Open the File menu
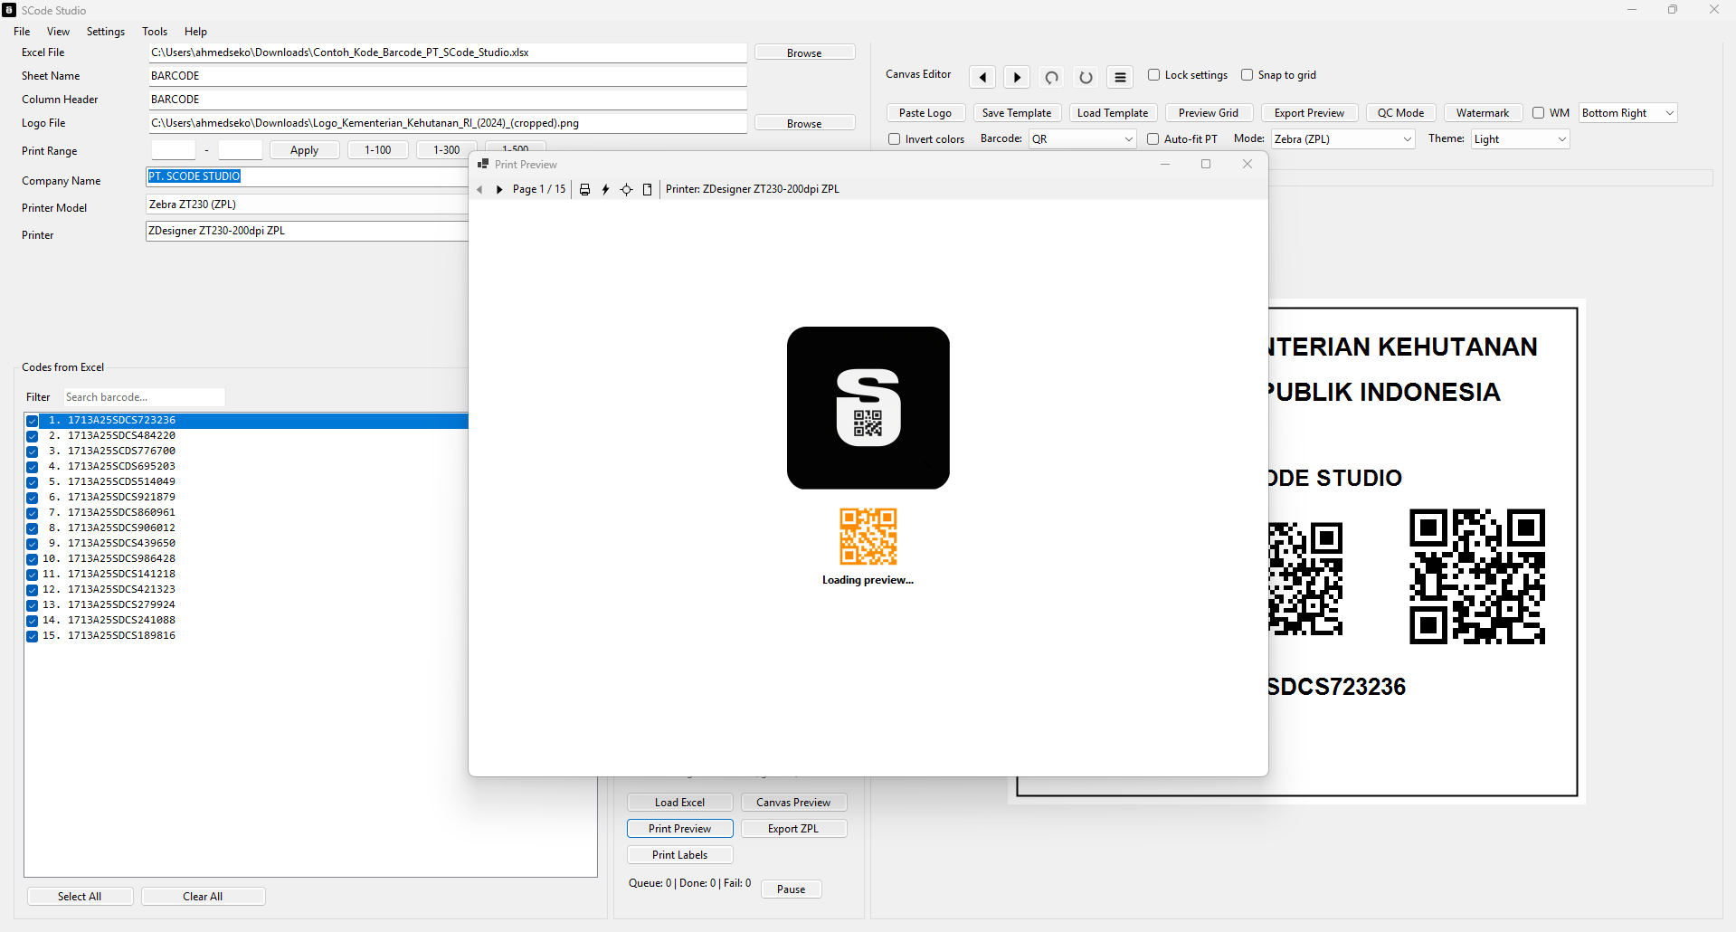Image resolution: width=1736 pixels, height=932 pixels. click(22, 32)
